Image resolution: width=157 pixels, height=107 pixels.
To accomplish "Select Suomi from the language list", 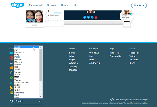I will coord(27,69).
